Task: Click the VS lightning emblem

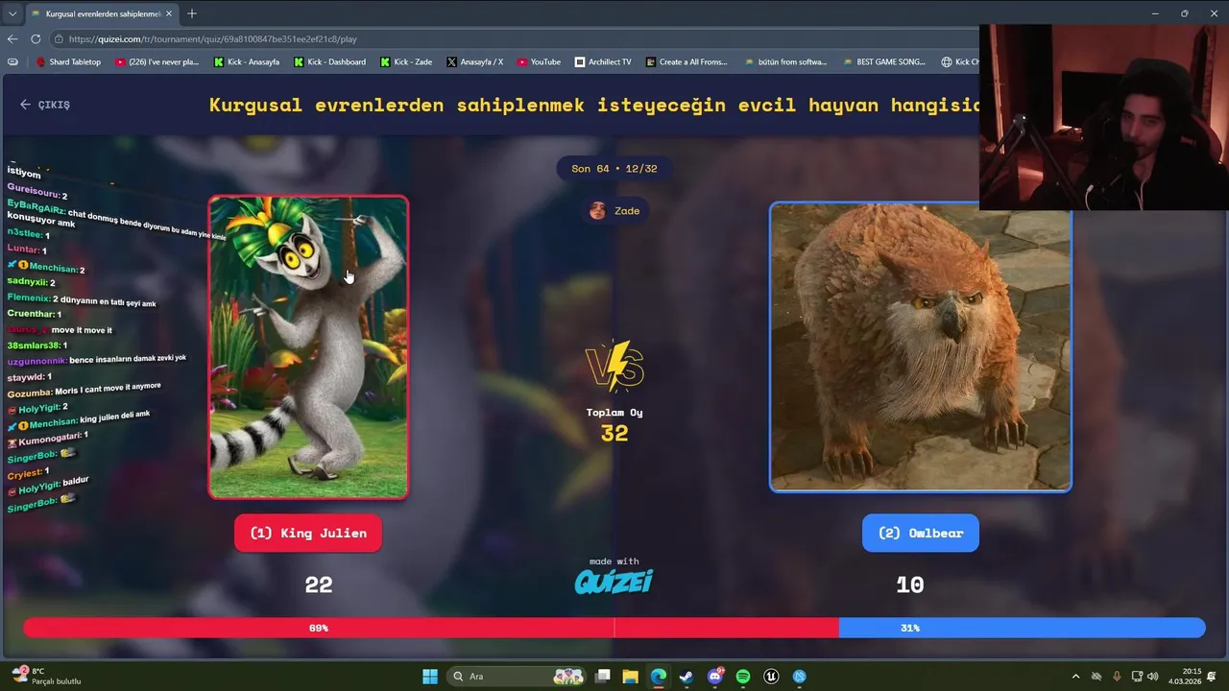Action: (614, 366)
